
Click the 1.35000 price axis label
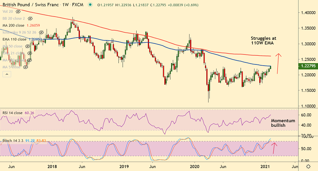[x=308, y=28]
